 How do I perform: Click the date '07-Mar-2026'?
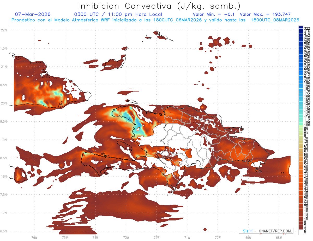click(x=33, y=14)
